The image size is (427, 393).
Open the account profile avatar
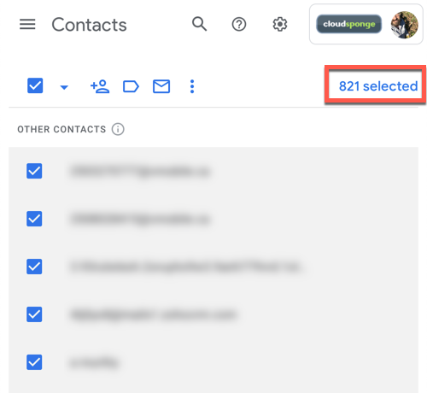(x=405, y=25)
